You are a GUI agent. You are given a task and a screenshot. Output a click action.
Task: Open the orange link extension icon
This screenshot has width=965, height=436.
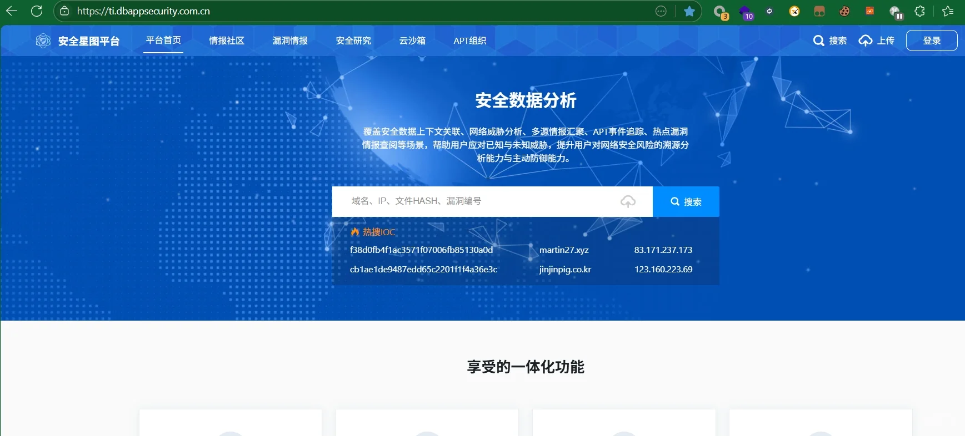[x=869, y=11]
